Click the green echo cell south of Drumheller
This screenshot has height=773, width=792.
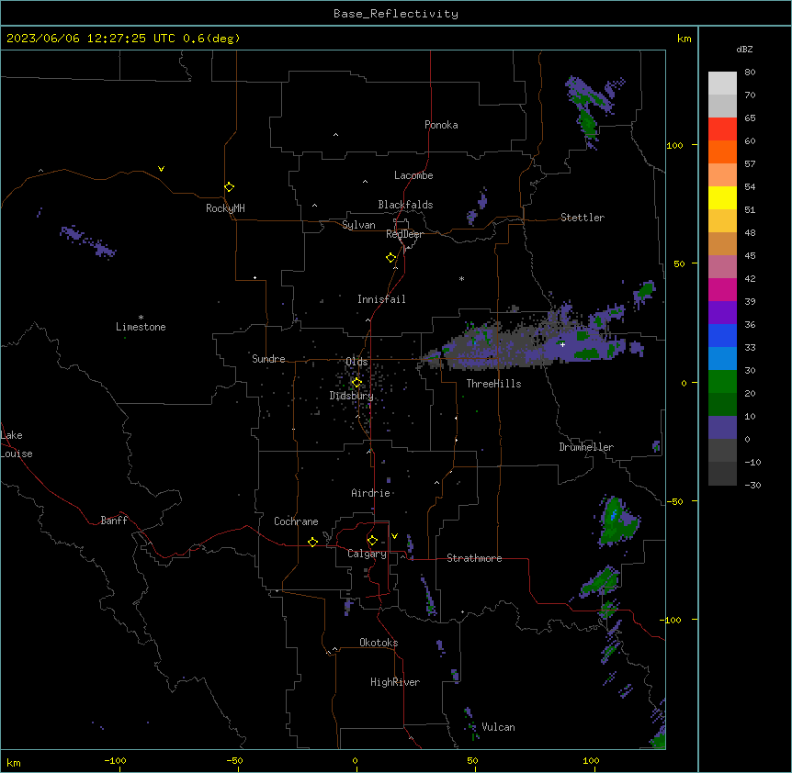tap(617, 521)
